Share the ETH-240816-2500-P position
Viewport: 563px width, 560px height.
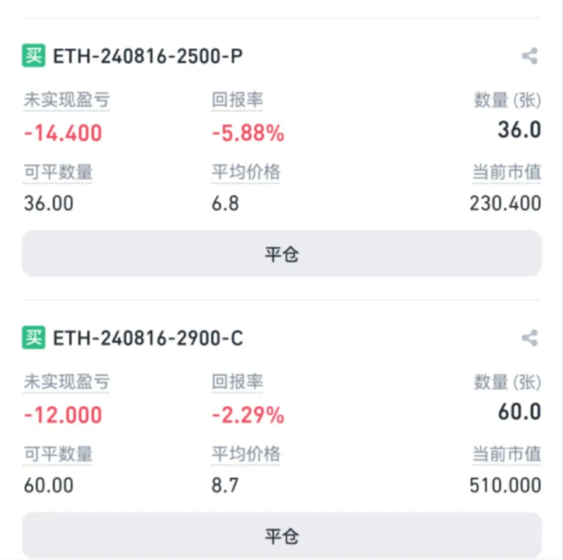[x=529, y=56]
